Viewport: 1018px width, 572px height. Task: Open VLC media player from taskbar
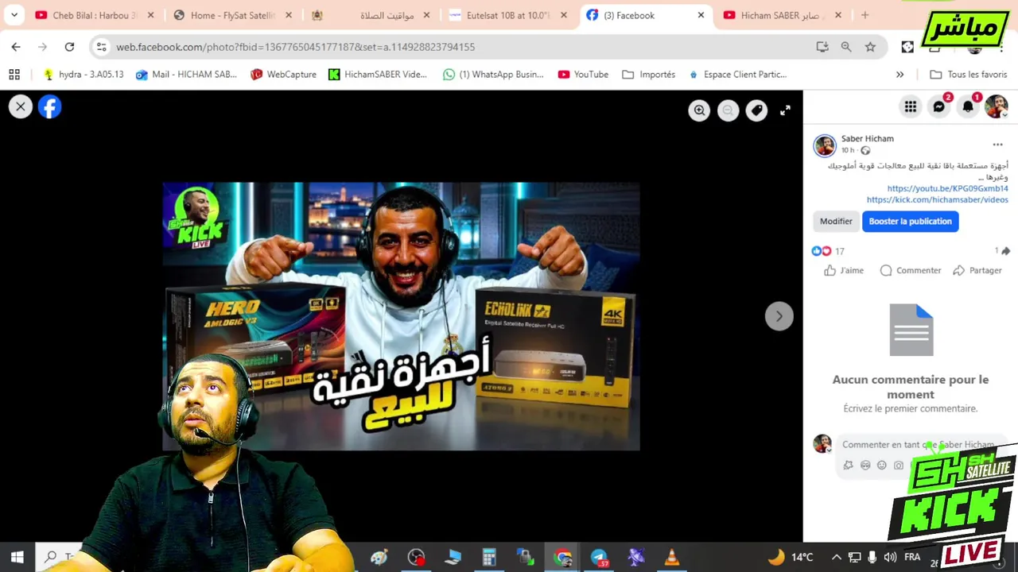(671, 558)
